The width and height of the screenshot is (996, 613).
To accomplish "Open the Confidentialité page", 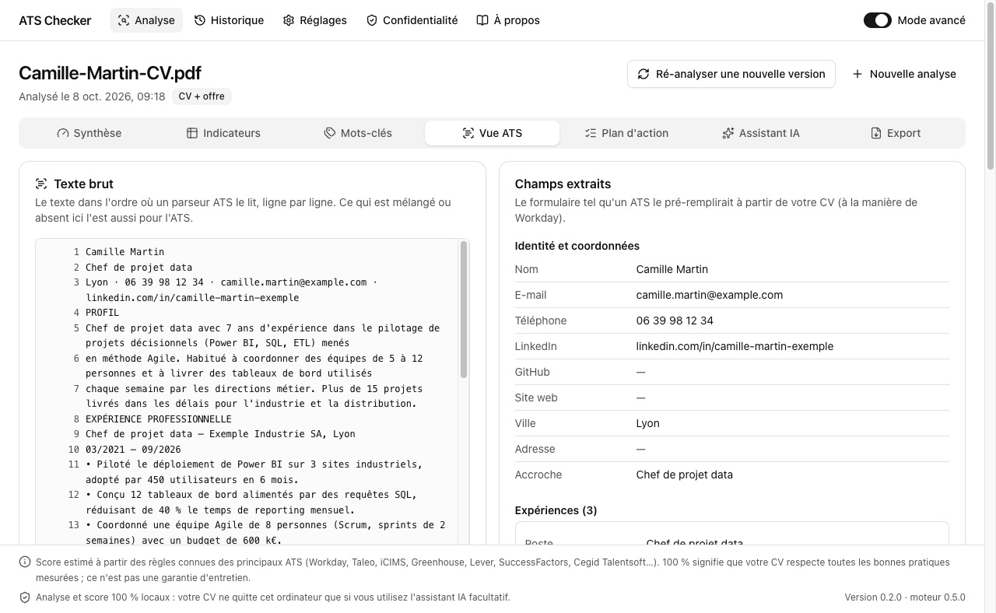I will pos(412,20).
